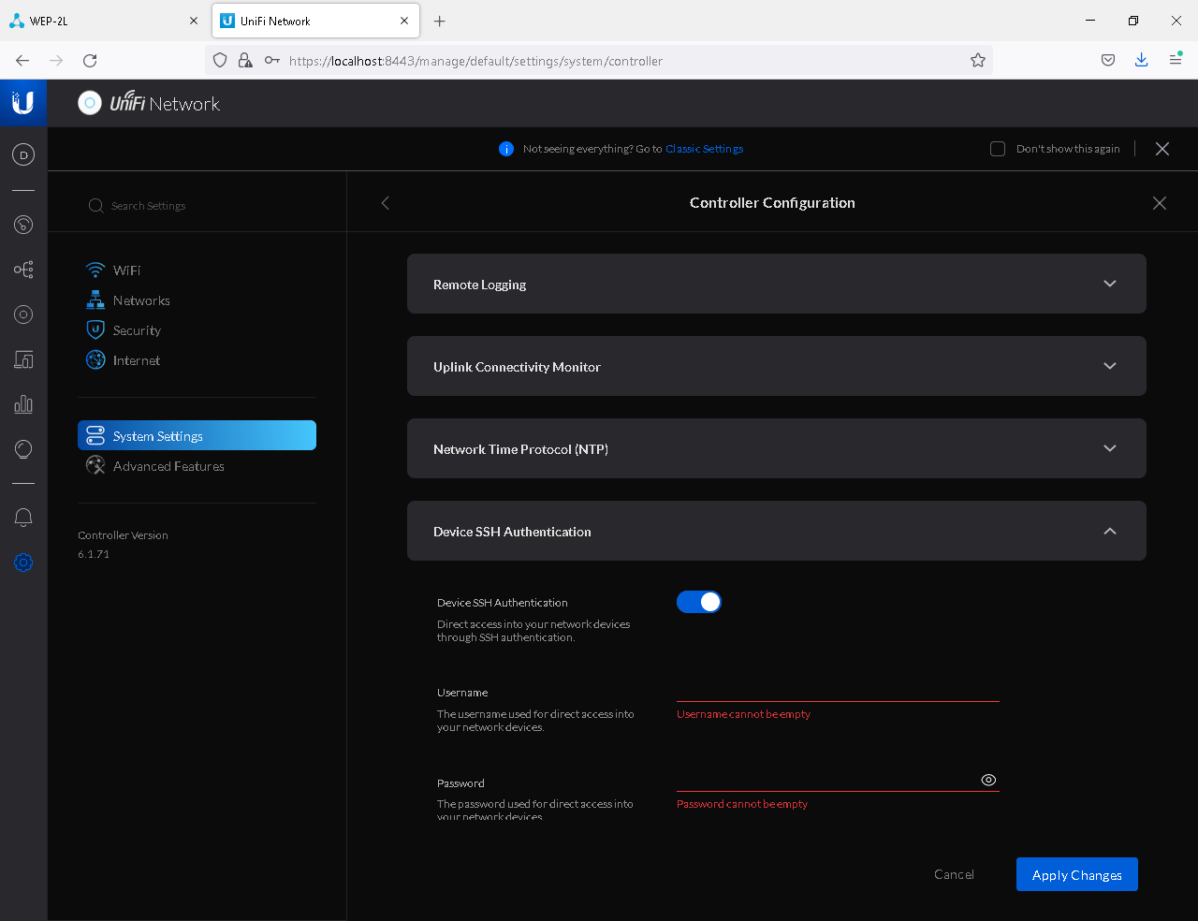Screen dimensions: 1198x921
Task: Open the Topology icon in left rail
Action: pos(23,270)
